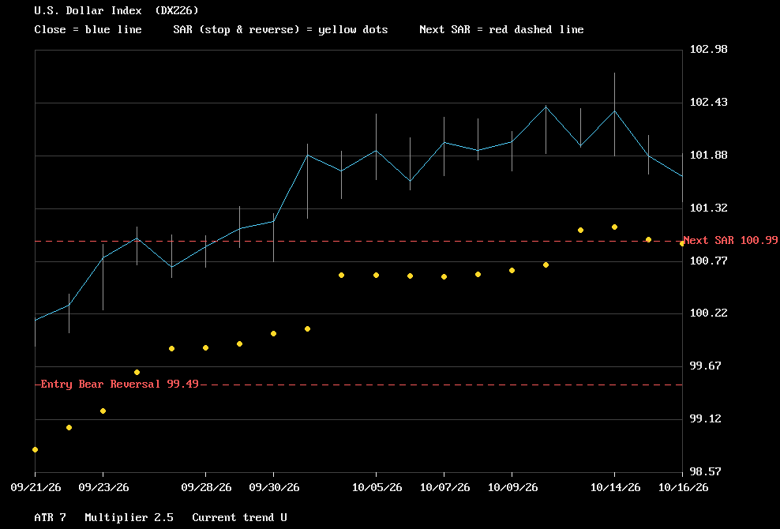Select the "Close = blue line" legend text

pyautogui.click(x=88, y=30)
